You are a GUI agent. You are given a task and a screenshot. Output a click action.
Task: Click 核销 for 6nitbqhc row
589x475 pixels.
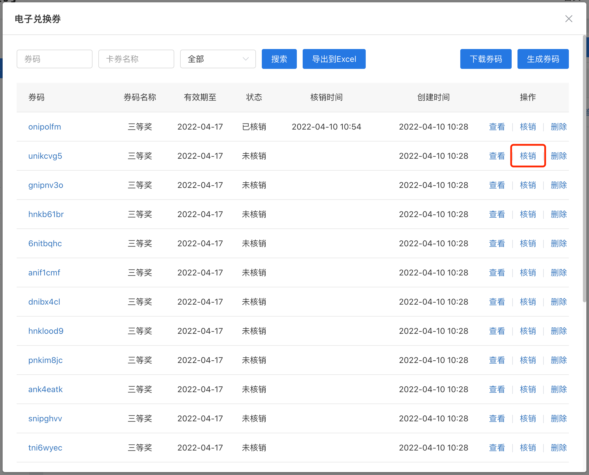[528, 243]
